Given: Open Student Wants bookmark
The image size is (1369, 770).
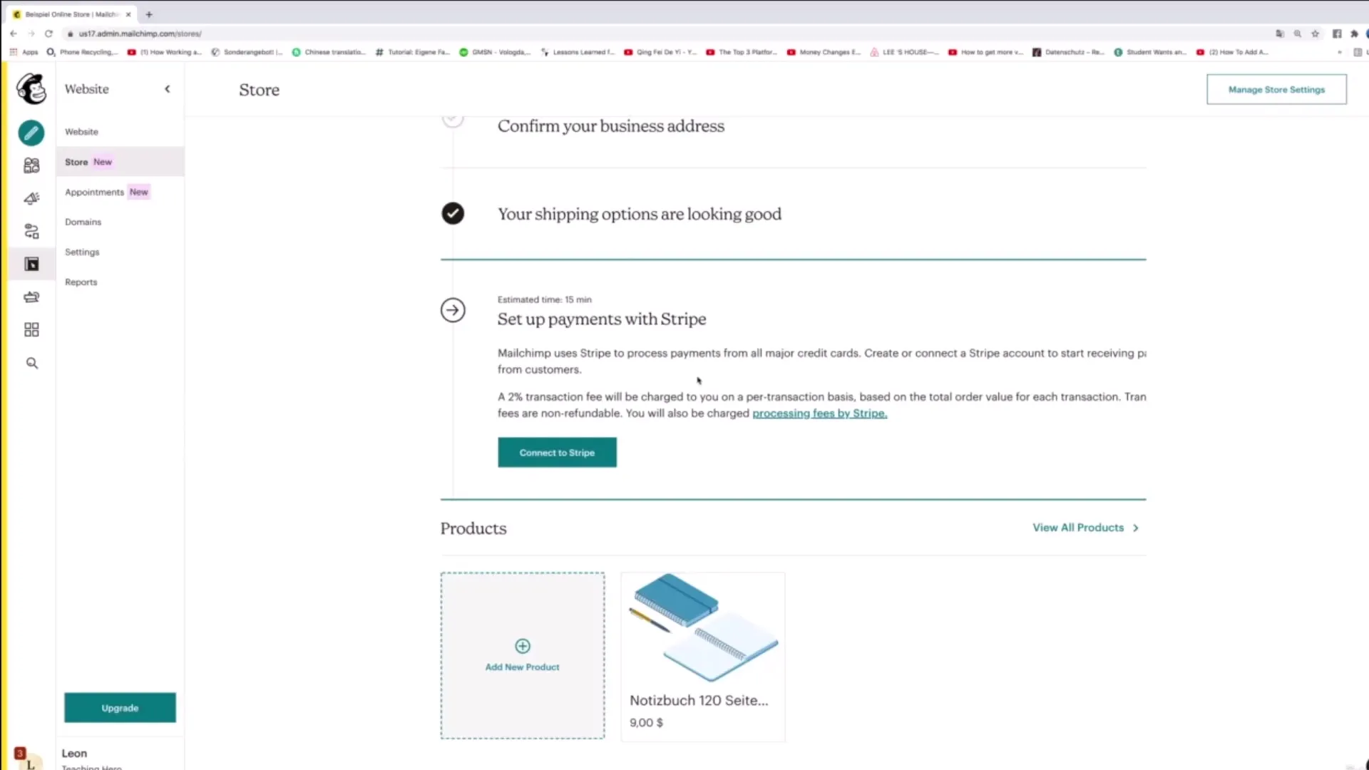Looking at the screenshot, I should (1150, 52).
